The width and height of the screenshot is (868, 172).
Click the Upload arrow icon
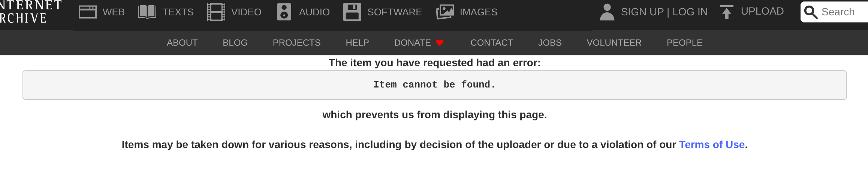click(x=727, y=12)
